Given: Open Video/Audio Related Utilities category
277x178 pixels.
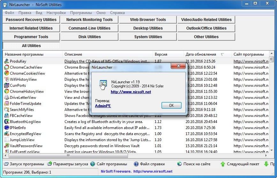Looking at the screenshot, I should coord(206,19).
